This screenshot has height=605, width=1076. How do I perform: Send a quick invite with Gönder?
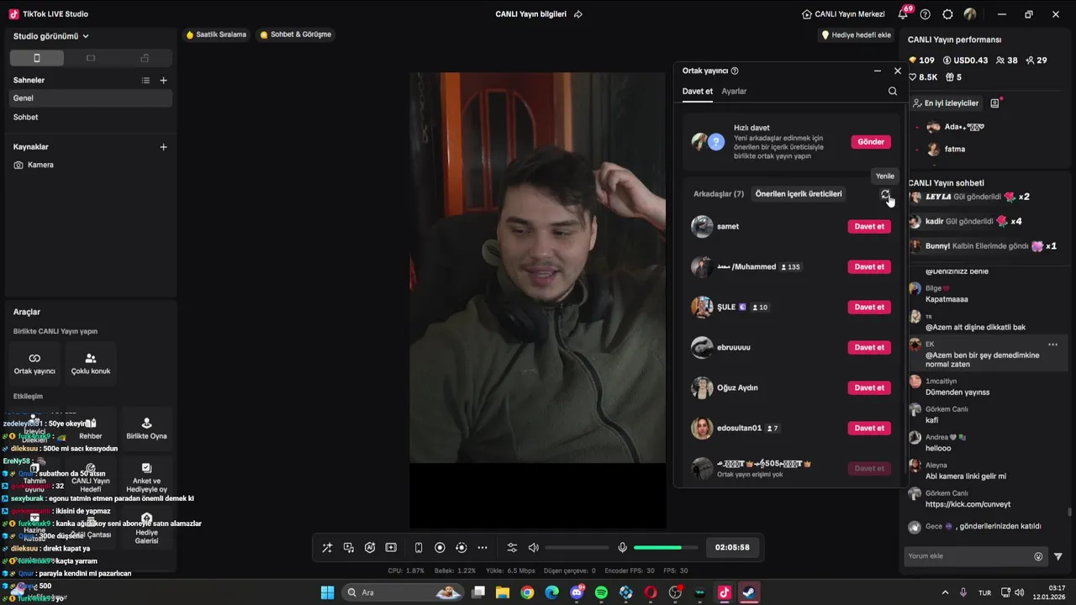[x=871, y=142]
